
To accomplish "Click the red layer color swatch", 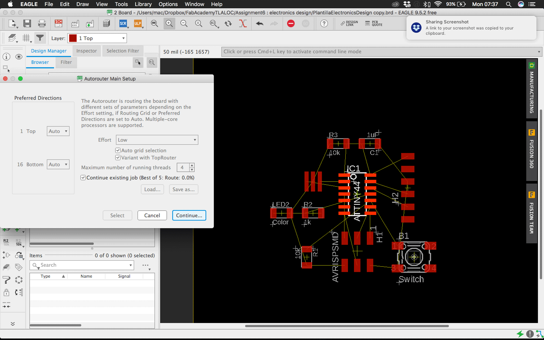I will coord(73,38).
